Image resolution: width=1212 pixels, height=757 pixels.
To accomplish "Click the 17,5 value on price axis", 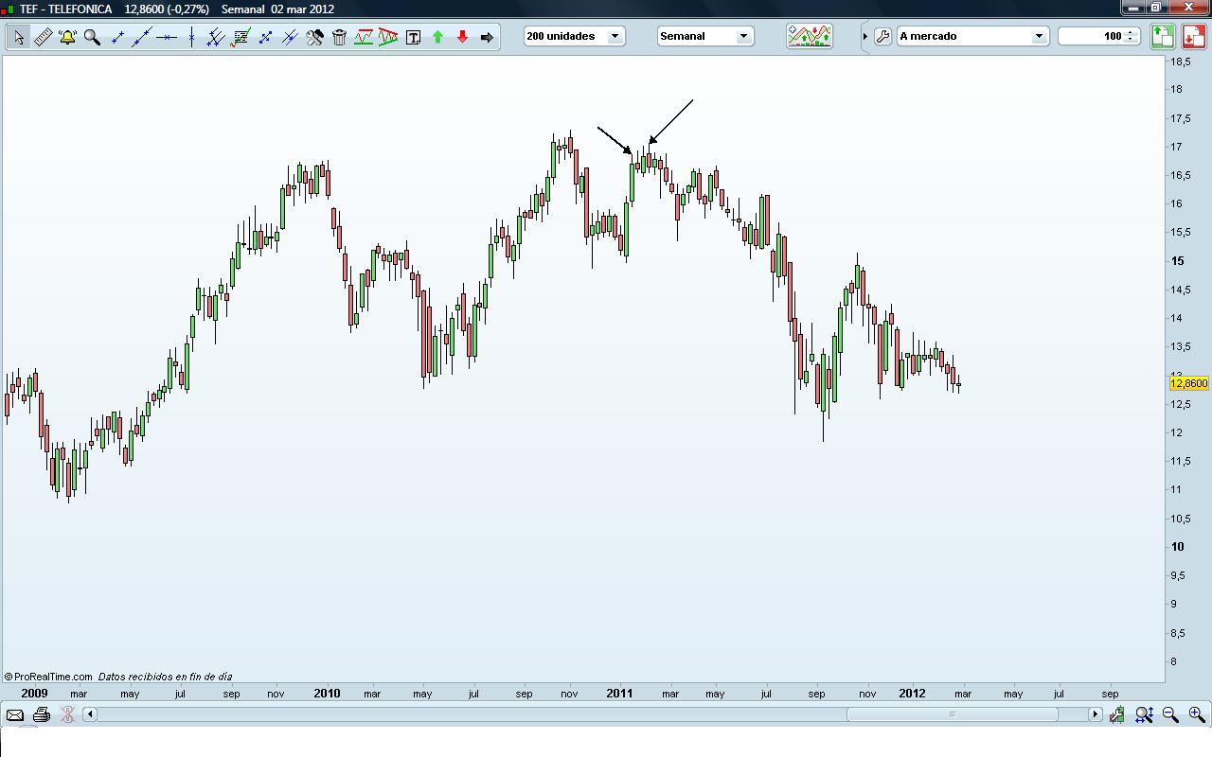I will [x=1182, y=118].
